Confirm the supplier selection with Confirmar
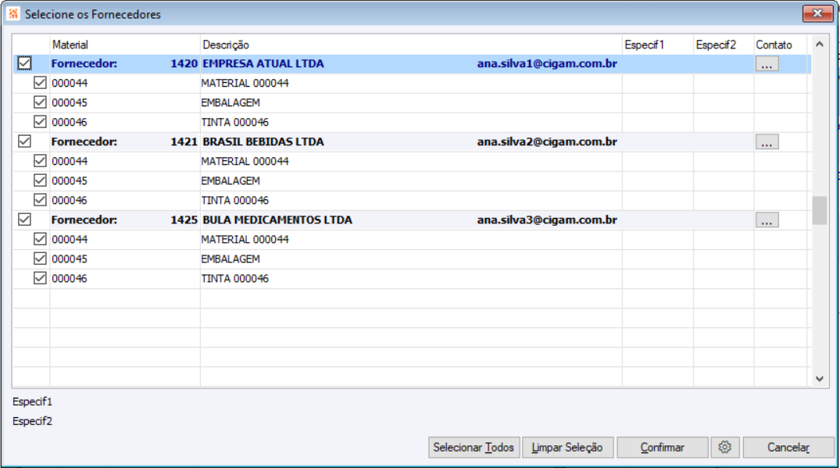 [x=662, y=447]
